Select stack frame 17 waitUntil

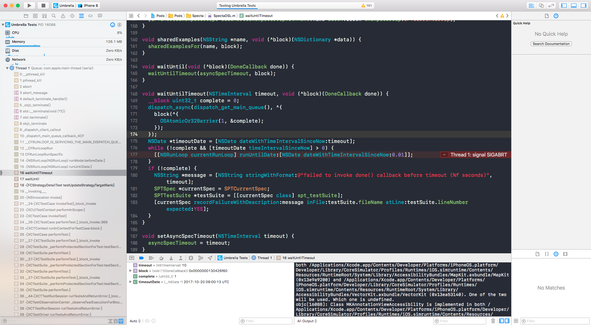63,179
